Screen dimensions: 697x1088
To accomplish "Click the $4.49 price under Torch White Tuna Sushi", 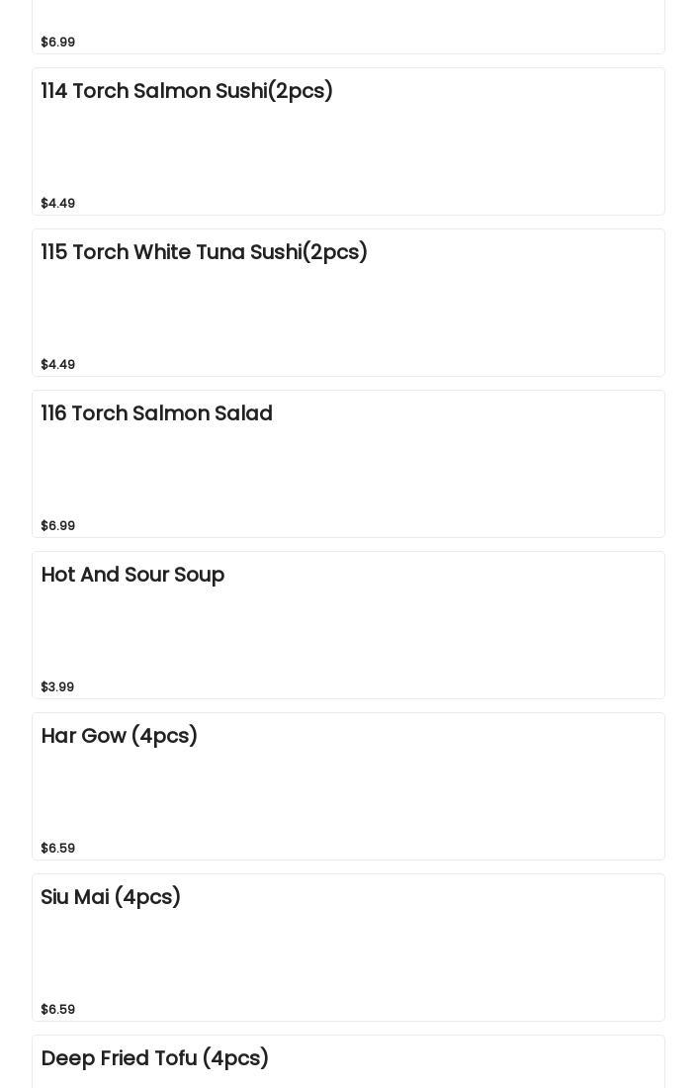I will [x=57, y=364].
